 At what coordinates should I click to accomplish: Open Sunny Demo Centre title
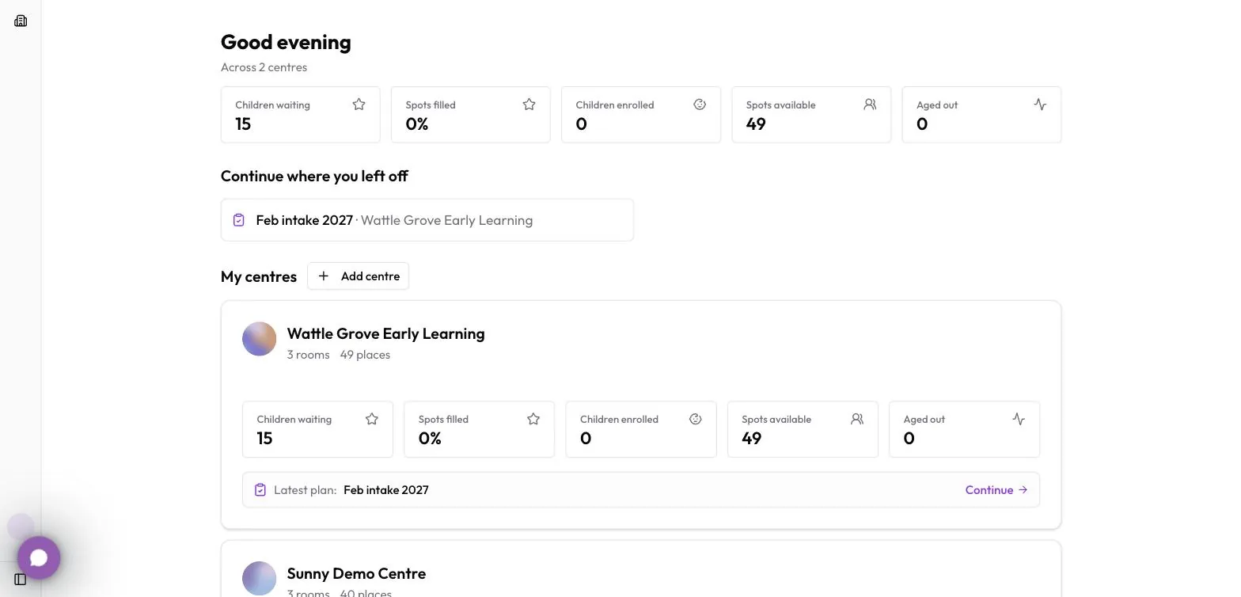click(356, 573)
